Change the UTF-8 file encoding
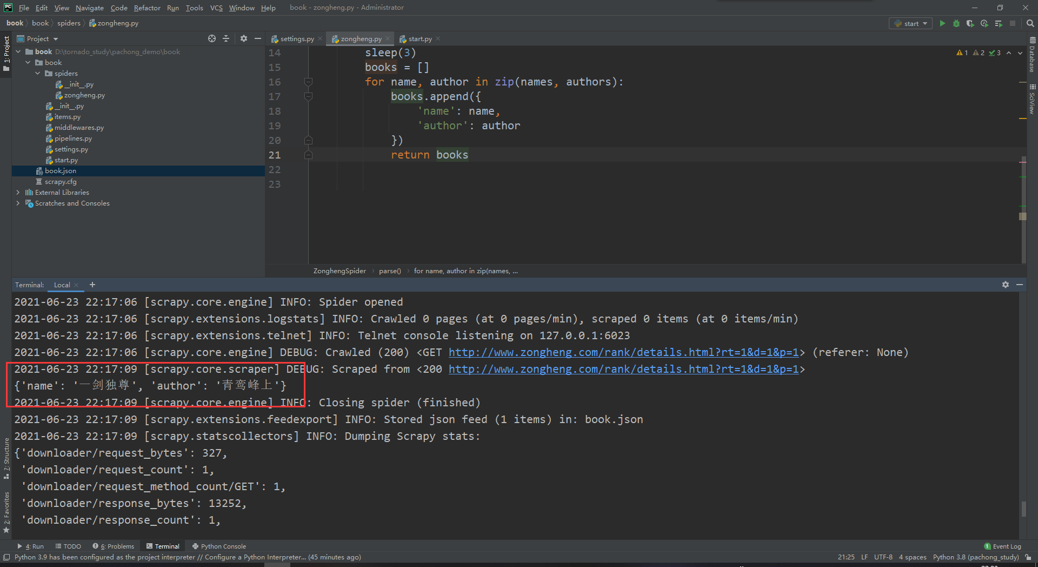The image size is (1038, 567). (883, 557)
